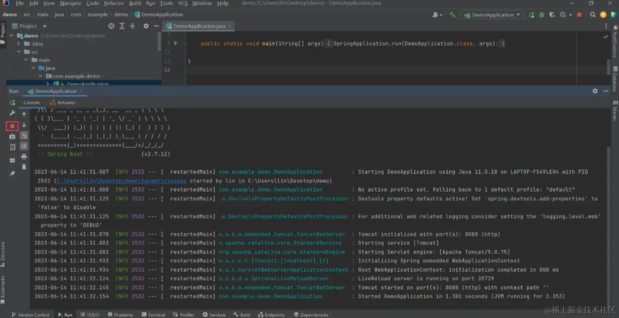This screenshot has height=318, width=619.
Task: Toggle soft-wrap in the console
Action: (24, 136)
